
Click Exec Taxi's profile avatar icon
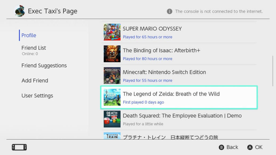tap(19, 11)
